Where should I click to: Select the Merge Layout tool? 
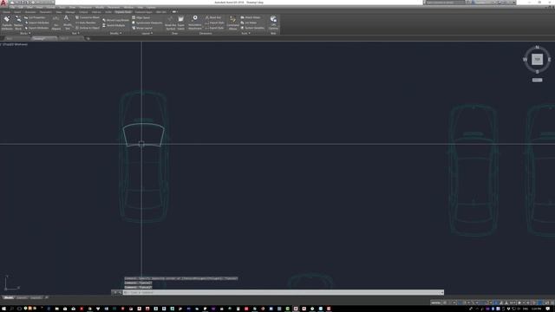pos(142,28)
